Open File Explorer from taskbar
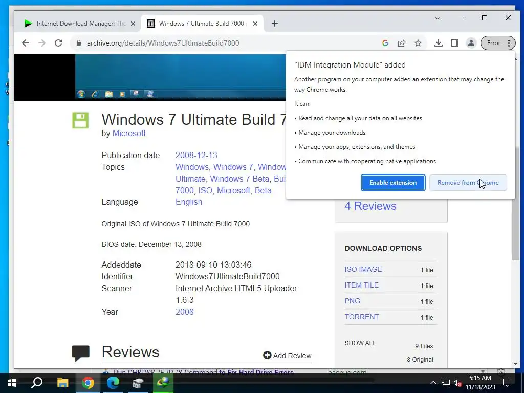 click(62, 383)
